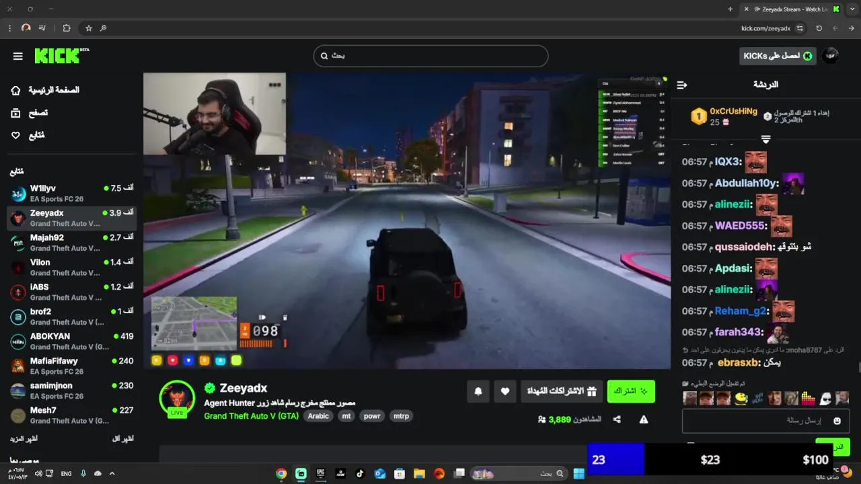
Task: Click the live stream video player
Action: coord(407,220)
